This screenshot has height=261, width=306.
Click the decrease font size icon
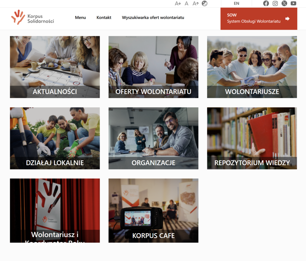pos(178,4)
